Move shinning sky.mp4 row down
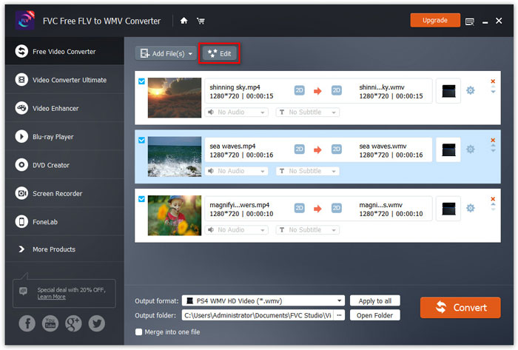 [493, 92]
